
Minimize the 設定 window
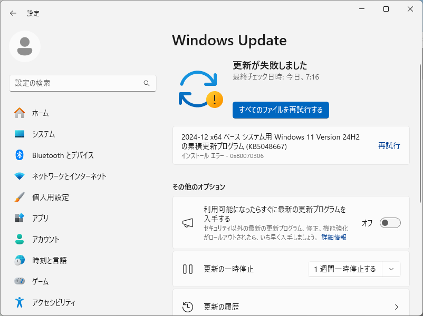[362, 9]
